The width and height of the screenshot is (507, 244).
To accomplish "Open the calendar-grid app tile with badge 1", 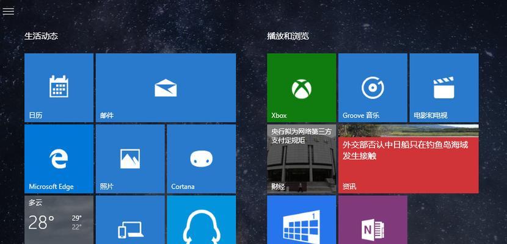I will click(301, 220).
